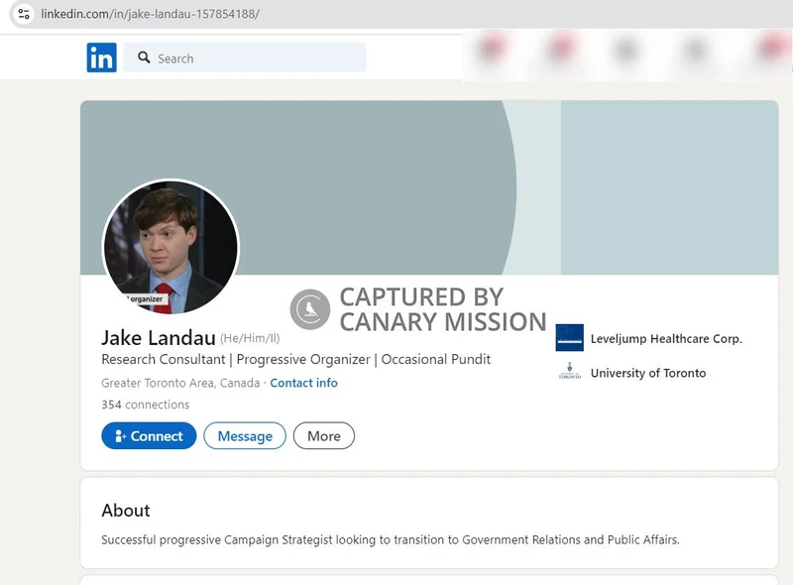Click the About section heading
The width and height of the screenshot is (793, 585).
pyautogui.click(x=126, y=510)
